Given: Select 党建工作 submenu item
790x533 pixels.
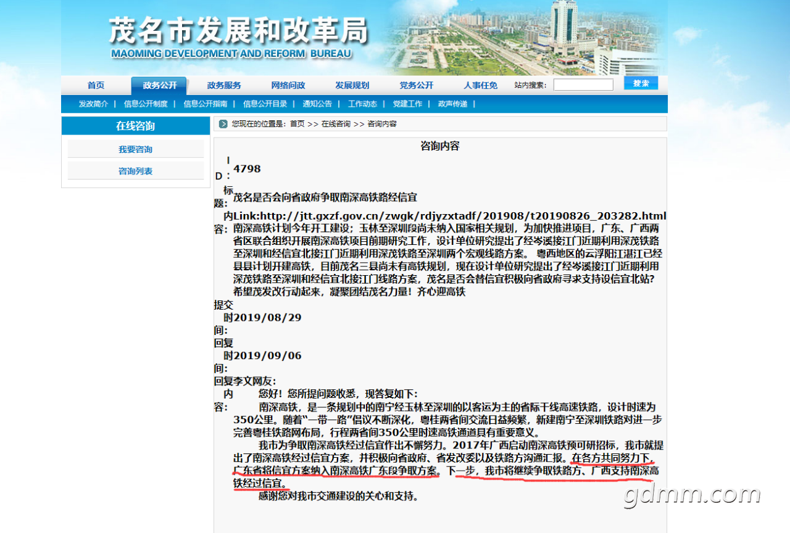Looking at the screenshot, I should 407,104.
